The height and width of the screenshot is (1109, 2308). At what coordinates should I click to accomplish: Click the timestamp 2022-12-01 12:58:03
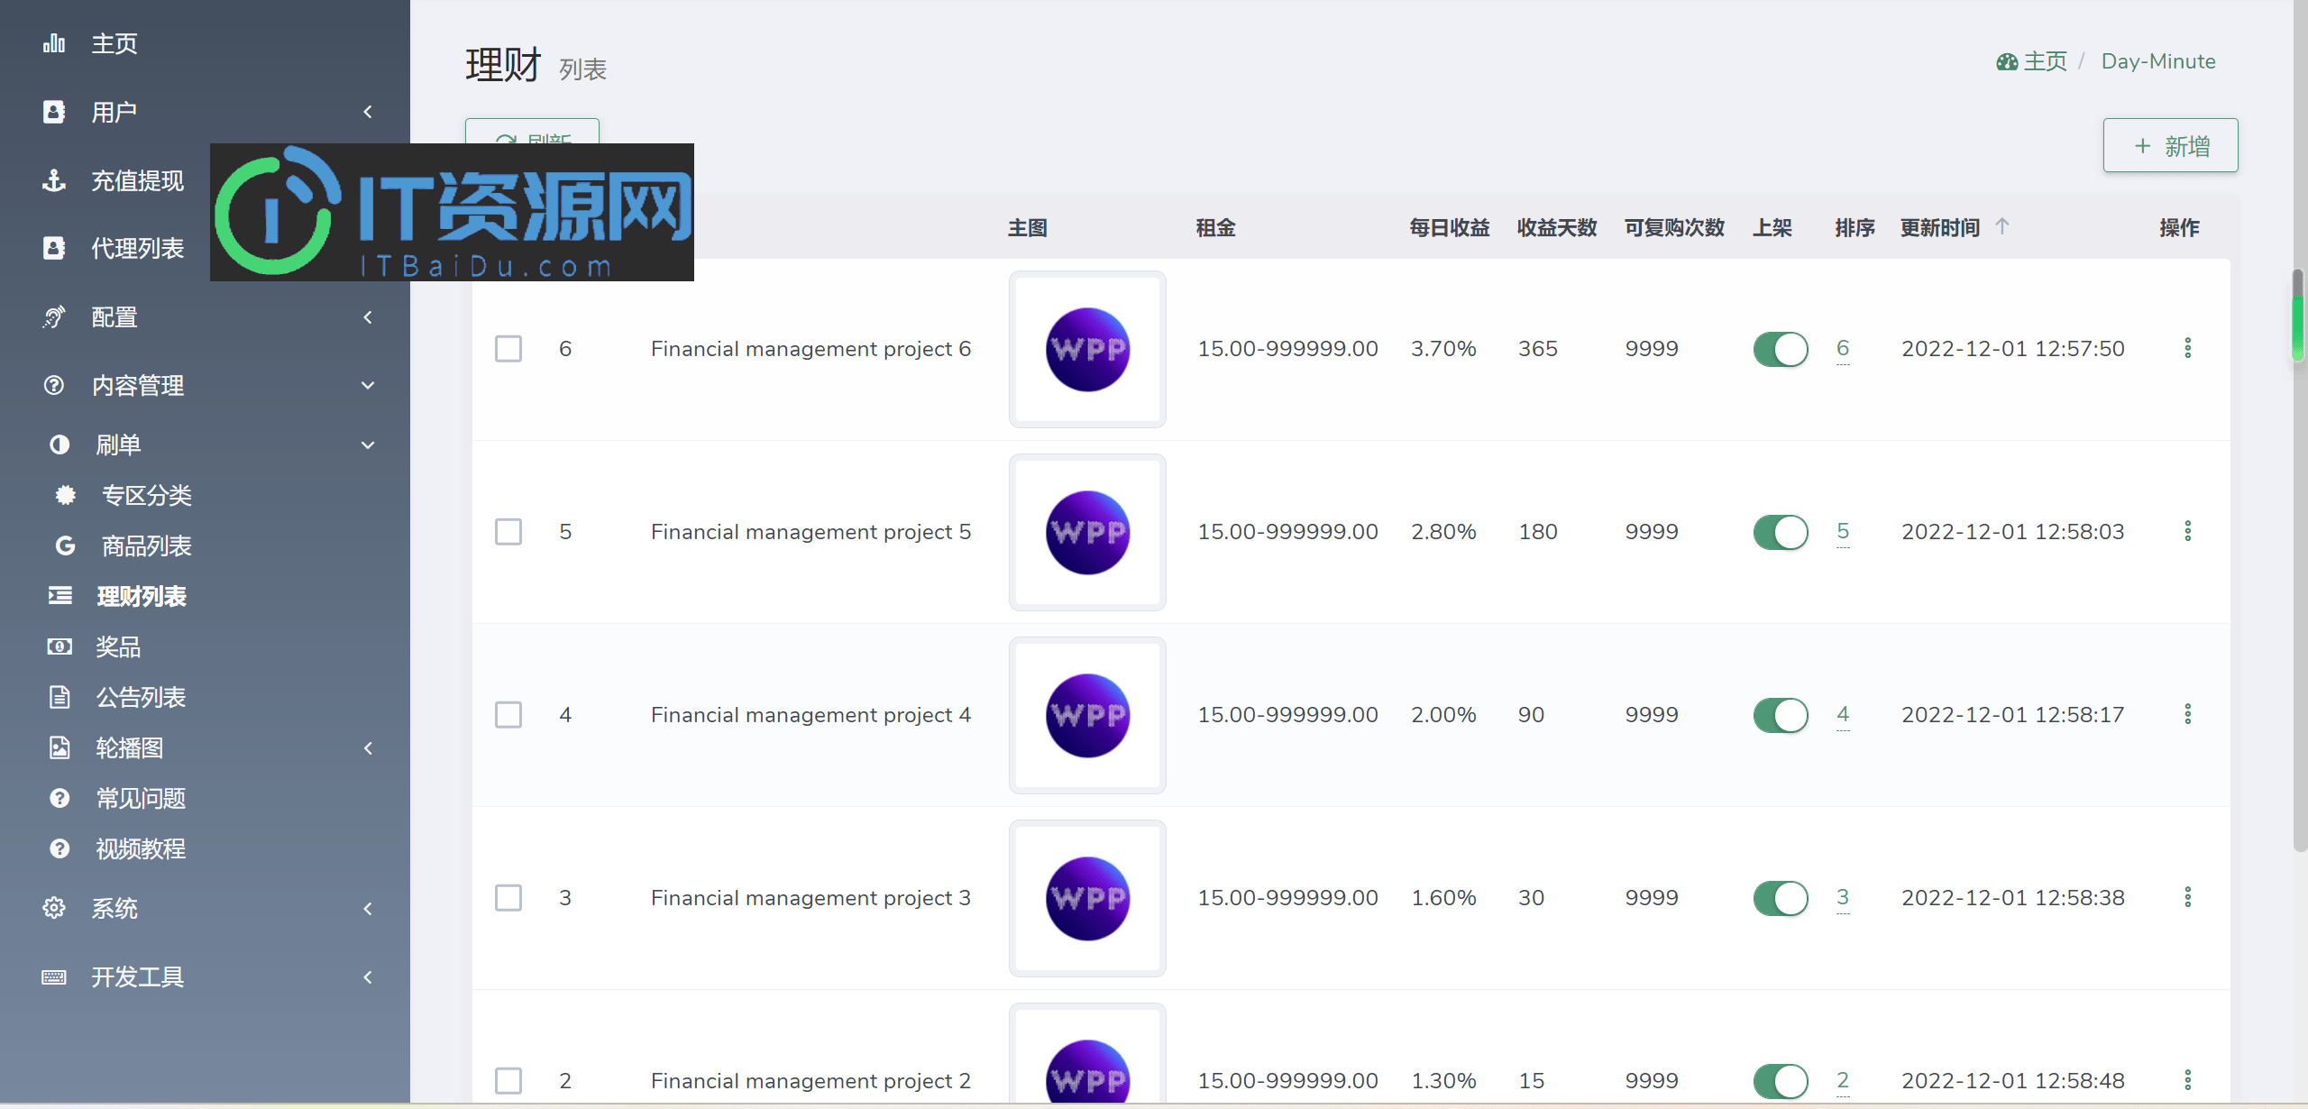click(x=2012, y=532)
